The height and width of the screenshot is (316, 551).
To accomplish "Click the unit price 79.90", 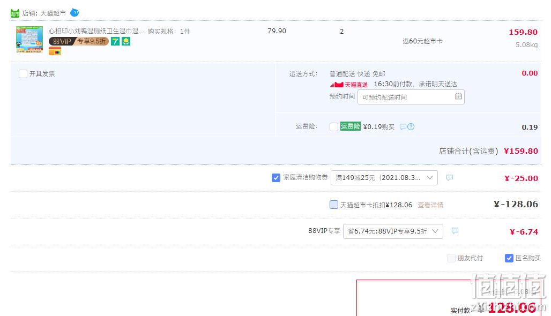I will tap(277, 31).
